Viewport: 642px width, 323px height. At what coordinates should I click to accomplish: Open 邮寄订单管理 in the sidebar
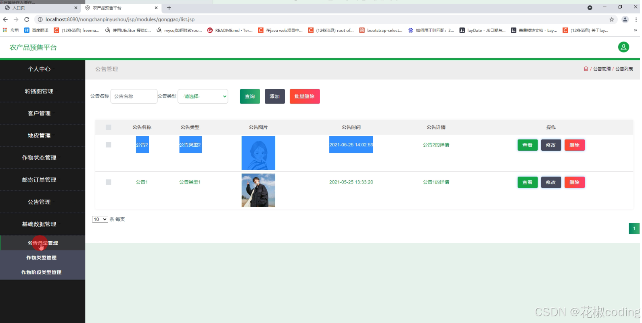(39, 180)
